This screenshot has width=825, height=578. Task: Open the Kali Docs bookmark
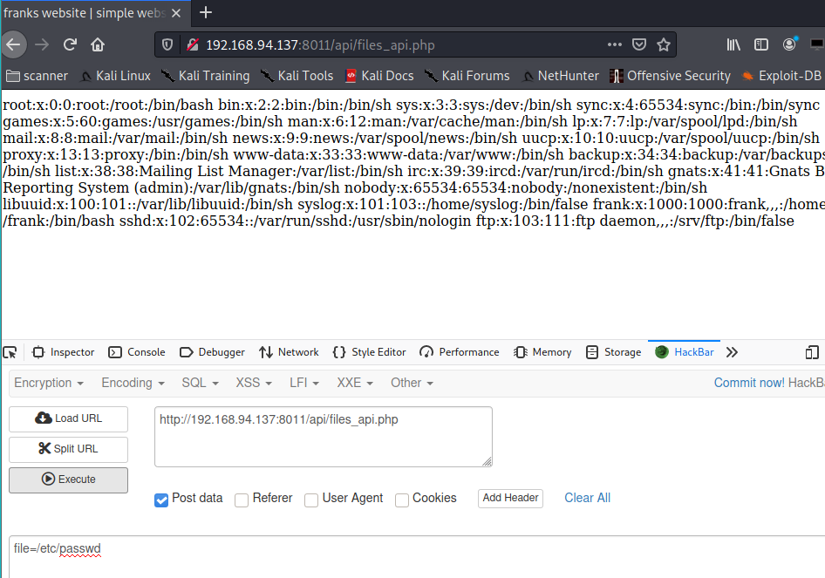click(x=379, y=76)
